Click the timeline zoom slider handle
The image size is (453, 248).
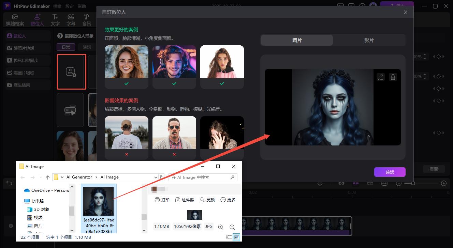click(413, 183)
